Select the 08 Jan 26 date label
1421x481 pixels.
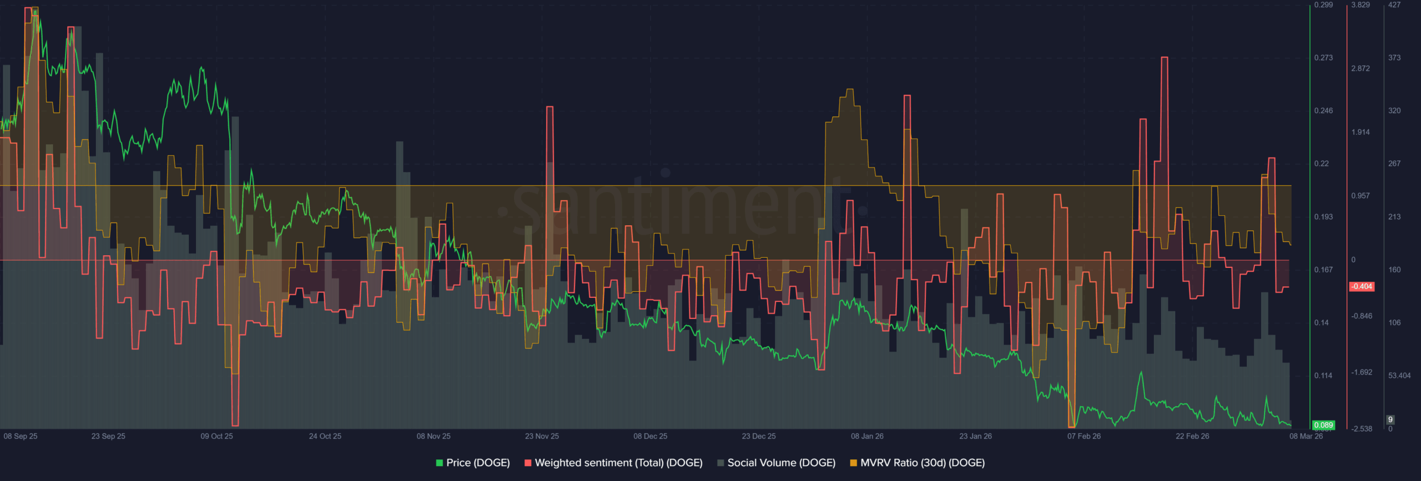click(x=867, y=436)
